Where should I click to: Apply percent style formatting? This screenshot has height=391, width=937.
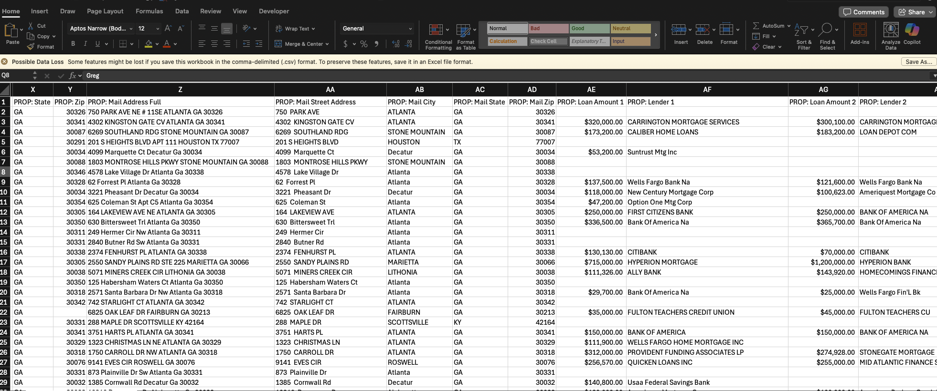click(x=364, y=44)
